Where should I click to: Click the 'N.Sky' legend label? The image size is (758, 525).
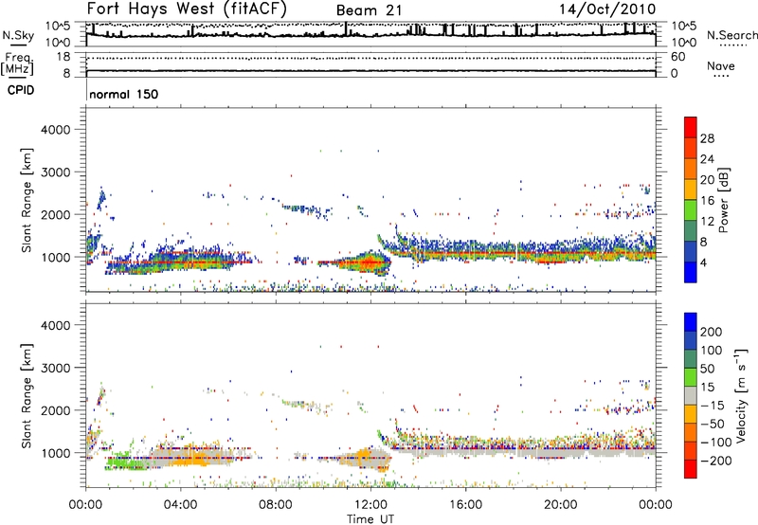(x=18, y=35)
